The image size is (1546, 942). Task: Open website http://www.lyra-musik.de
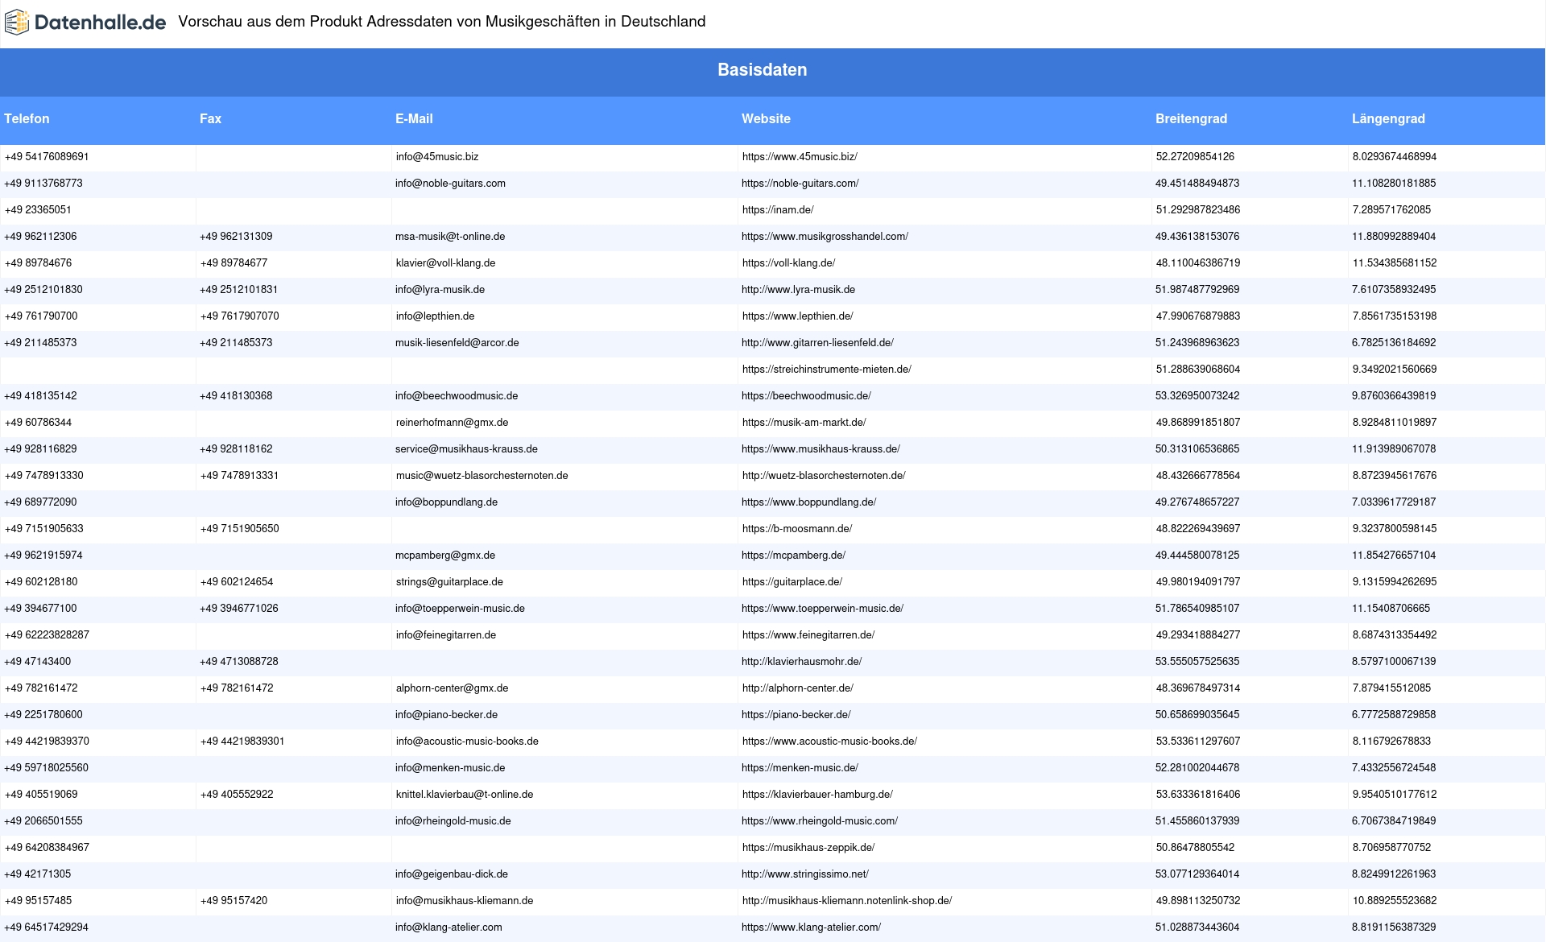798,290
